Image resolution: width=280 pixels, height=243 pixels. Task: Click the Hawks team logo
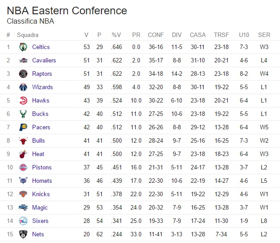23,100
